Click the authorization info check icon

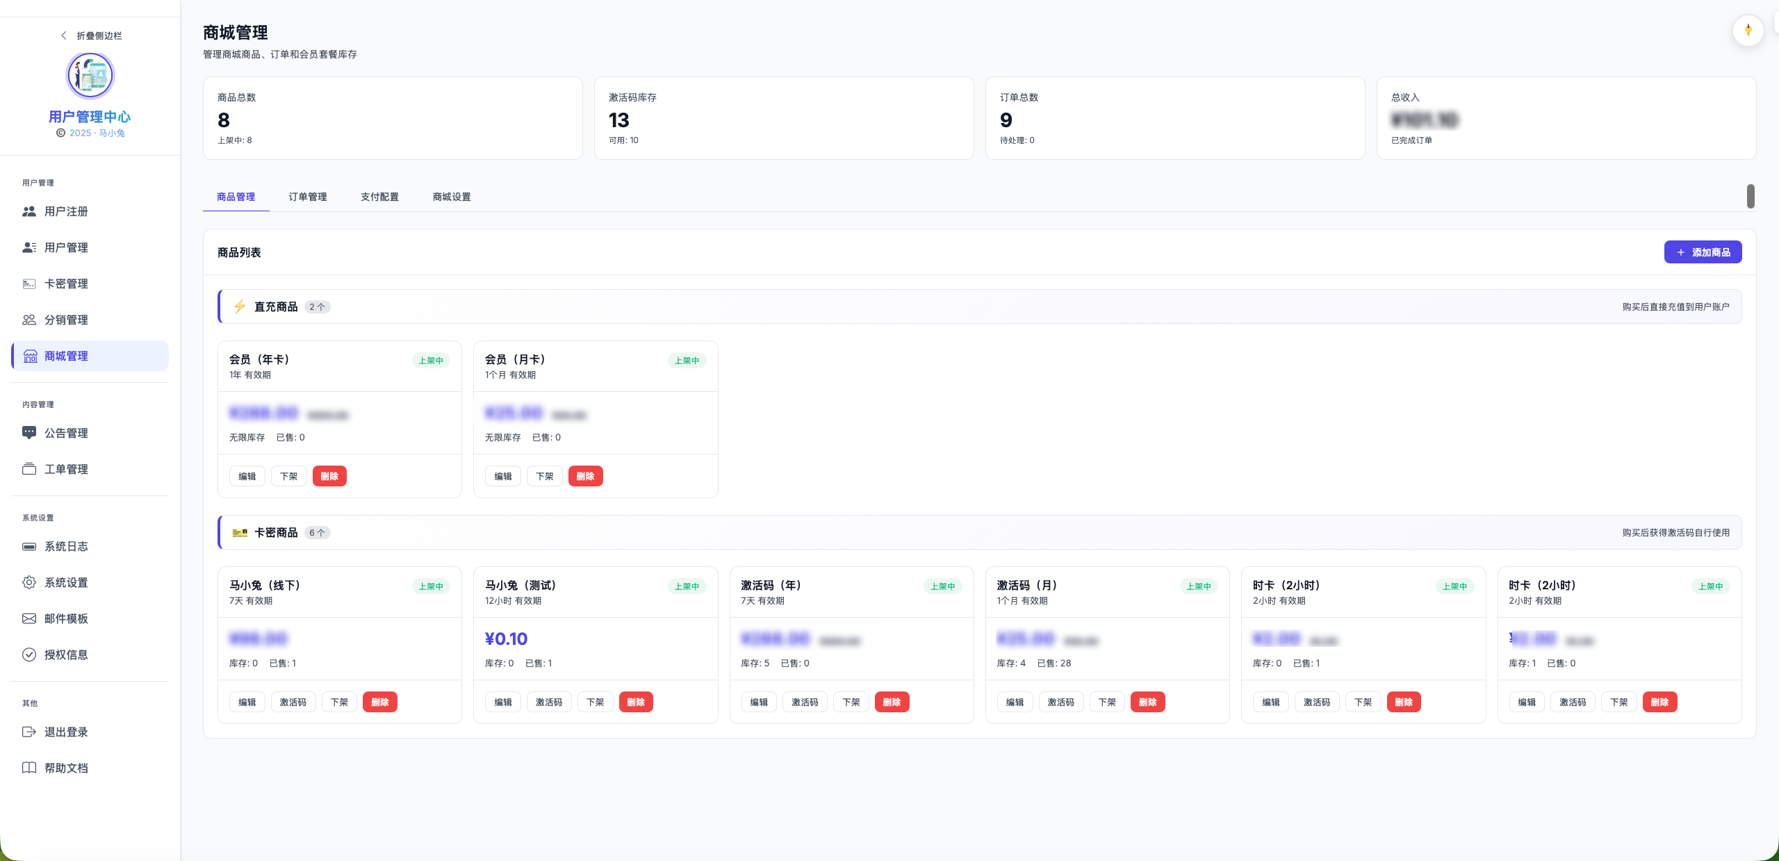point(29,655)
